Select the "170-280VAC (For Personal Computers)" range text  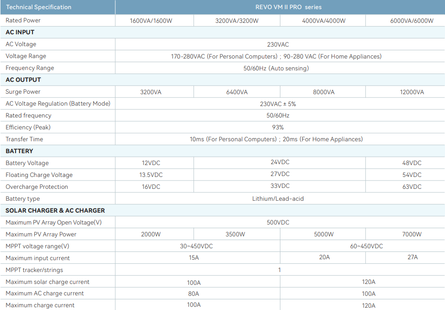[224, 56]
